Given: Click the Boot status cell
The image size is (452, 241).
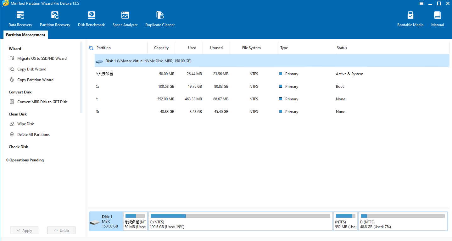Looking at the screenshot, I should click(x=340, y=87).
